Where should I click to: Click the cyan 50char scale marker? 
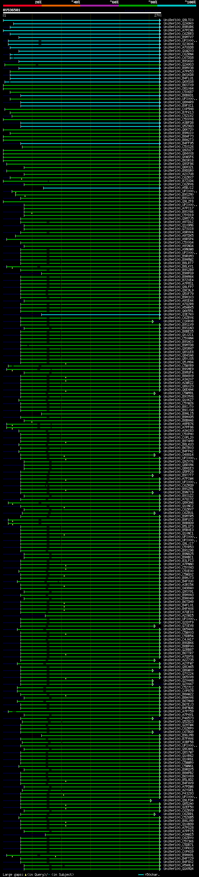click(141, 874)
